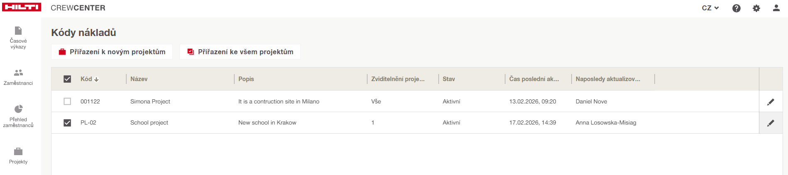Sort by the Stav column header
The height and width of the screenshot is (175, 788).
[449, 79]
